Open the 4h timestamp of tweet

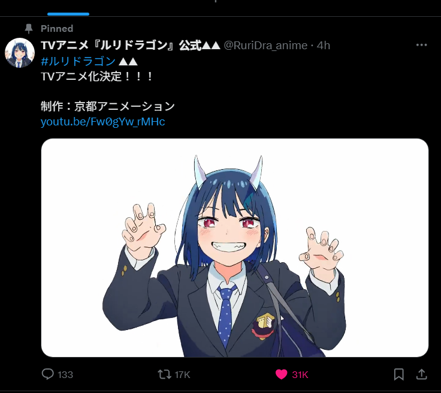click(x=324, y=46)
